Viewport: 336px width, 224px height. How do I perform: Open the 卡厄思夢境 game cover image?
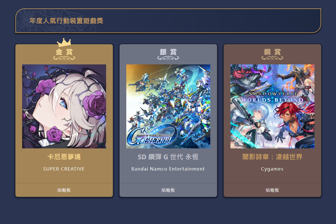(x=64, y=106)
